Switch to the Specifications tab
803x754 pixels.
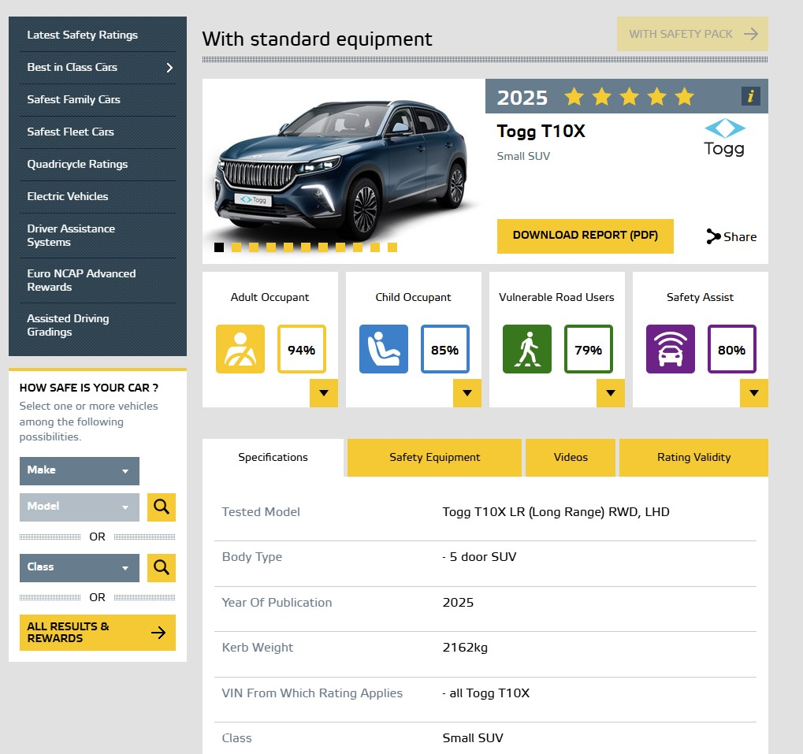point(273,458)
